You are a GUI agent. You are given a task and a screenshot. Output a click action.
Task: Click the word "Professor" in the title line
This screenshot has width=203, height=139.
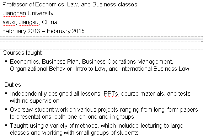(x=15, y=5)
